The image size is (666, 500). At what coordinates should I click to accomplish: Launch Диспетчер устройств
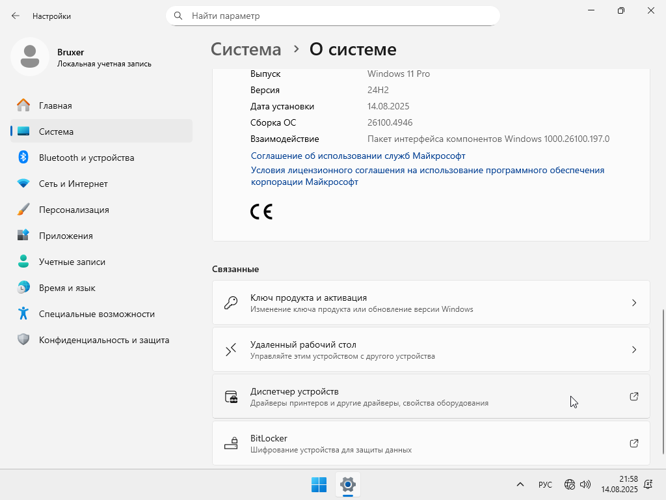(431, 396)
